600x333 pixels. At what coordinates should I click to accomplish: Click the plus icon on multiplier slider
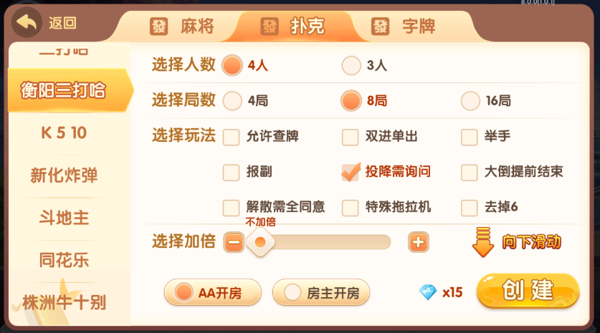(418, 242)
